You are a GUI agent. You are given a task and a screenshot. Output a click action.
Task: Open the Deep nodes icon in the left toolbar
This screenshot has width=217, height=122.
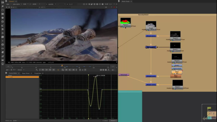[2, 45]
